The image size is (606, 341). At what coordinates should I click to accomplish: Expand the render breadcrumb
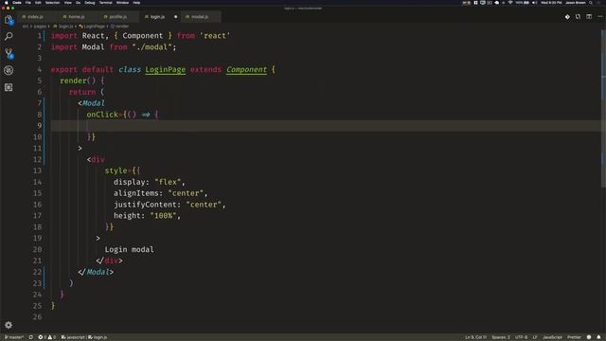coord(120,27)
